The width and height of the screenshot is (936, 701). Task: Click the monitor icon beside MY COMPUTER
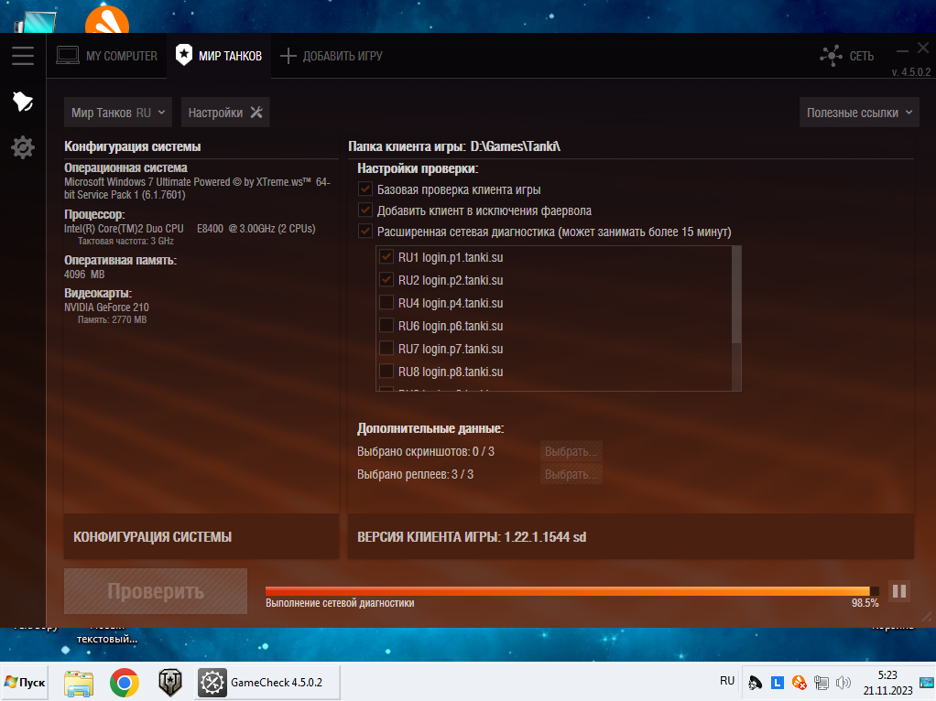[x=68, y=56]
